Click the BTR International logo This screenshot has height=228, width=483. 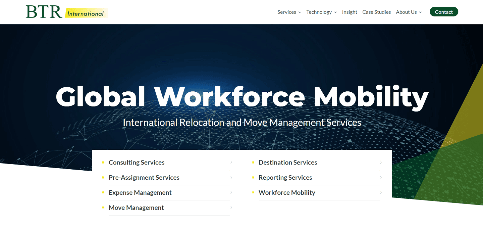point(66,12)
